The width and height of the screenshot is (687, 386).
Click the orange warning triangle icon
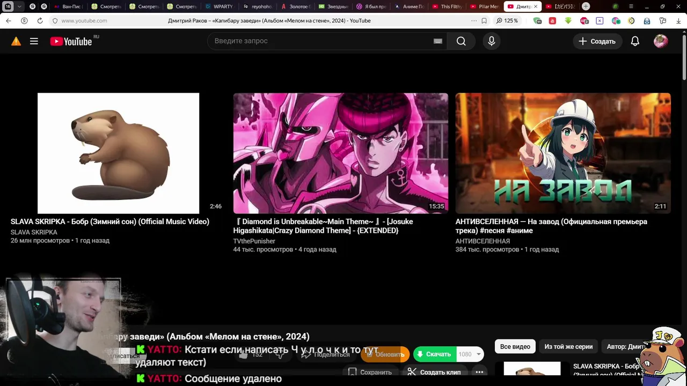(16, 41)
